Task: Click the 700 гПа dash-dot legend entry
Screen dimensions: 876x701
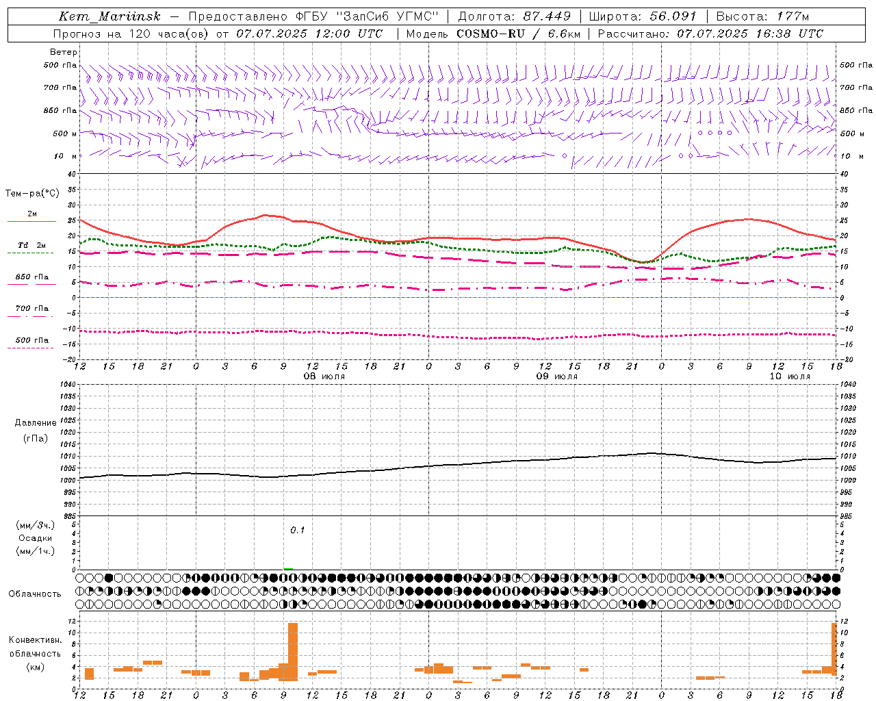Action: (31, 311)
